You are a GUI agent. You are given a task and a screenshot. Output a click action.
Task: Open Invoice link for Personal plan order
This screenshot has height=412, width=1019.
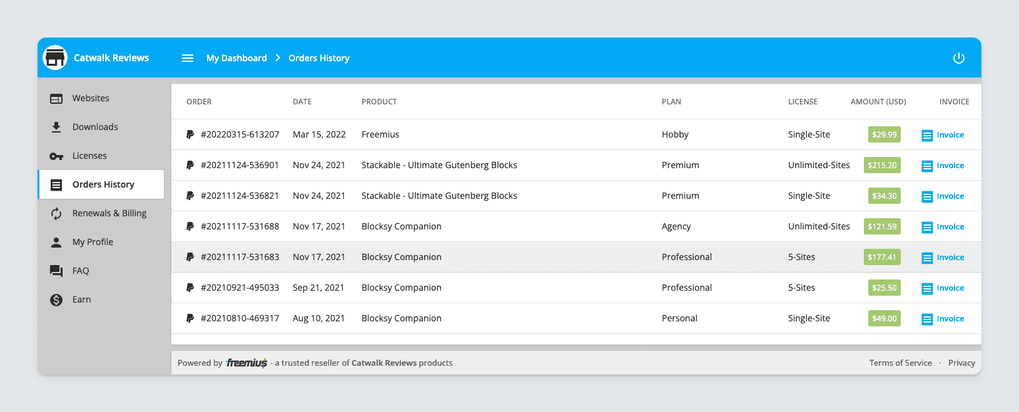coord(950,319)
